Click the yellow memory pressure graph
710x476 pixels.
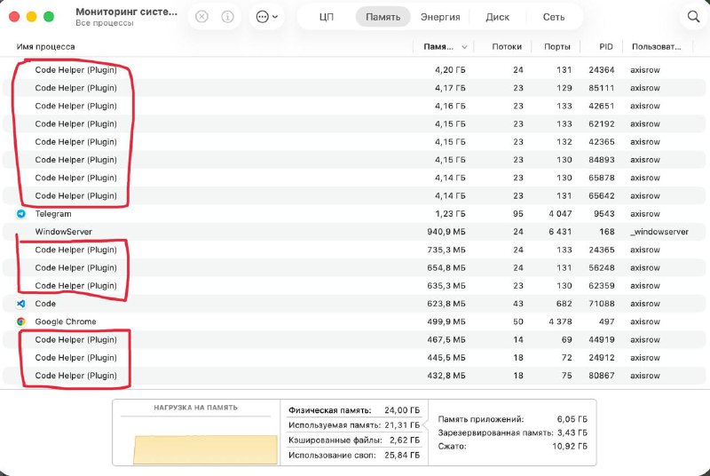click(204, 448)
